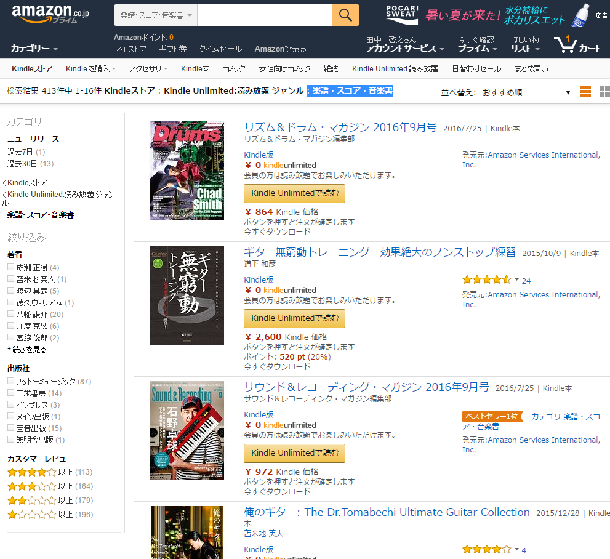
Task: Open ほしい物リスト dropdown
Action: (525, 44)
